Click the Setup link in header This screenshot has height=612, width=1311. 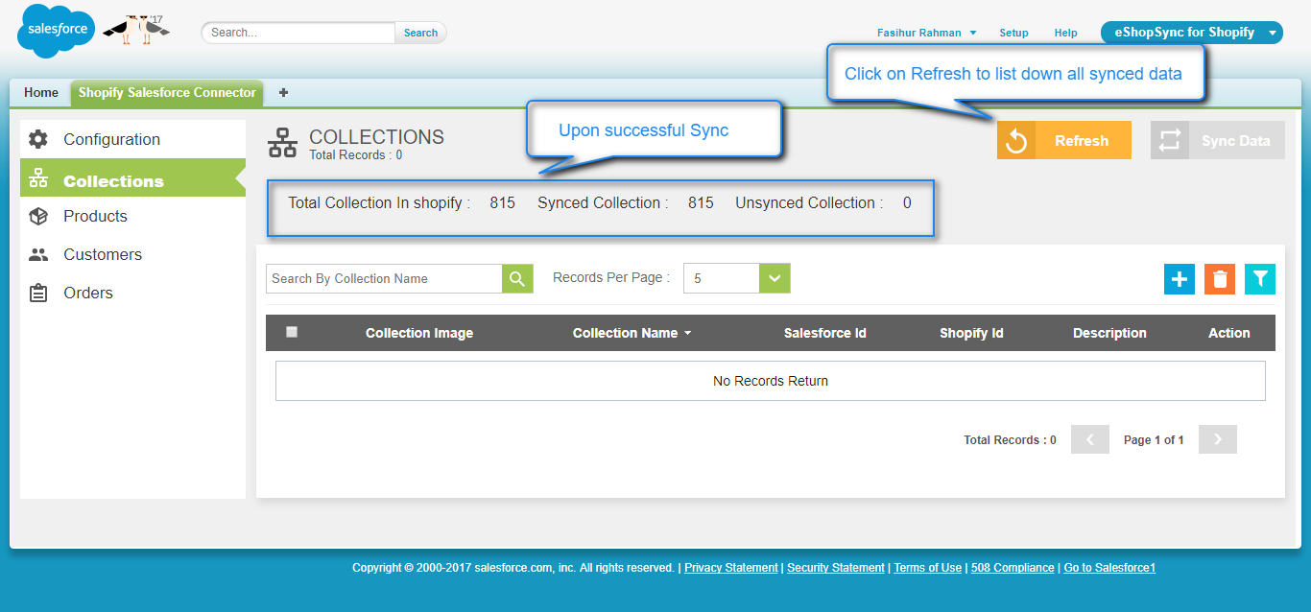1013,33
